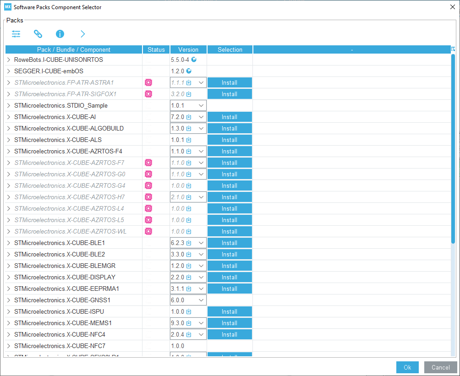Confirm with the Ok button

(407, 367)
